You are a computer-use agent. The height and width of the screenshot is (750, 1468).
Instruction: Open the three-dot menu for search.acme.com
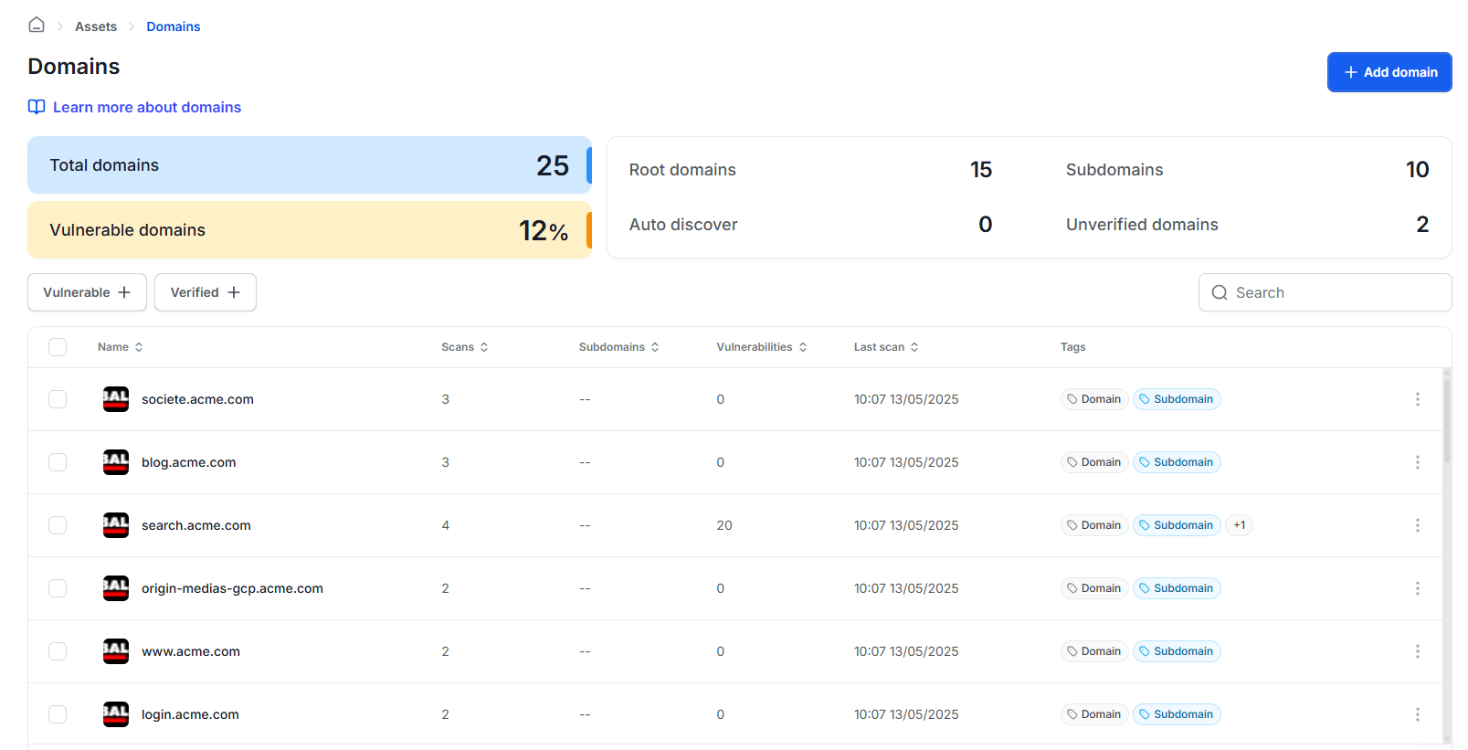(1417, 525)
